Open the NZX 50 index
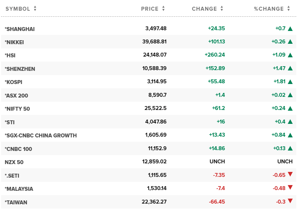This screenshot has height=210, width=302. (14, 162)
